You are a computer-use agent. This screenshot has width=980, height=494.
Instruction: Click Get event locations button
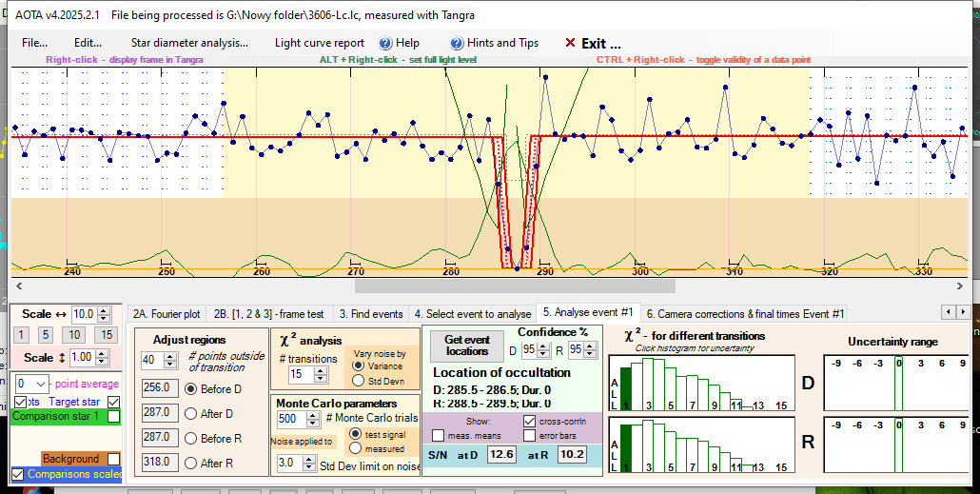click(467, 346)
